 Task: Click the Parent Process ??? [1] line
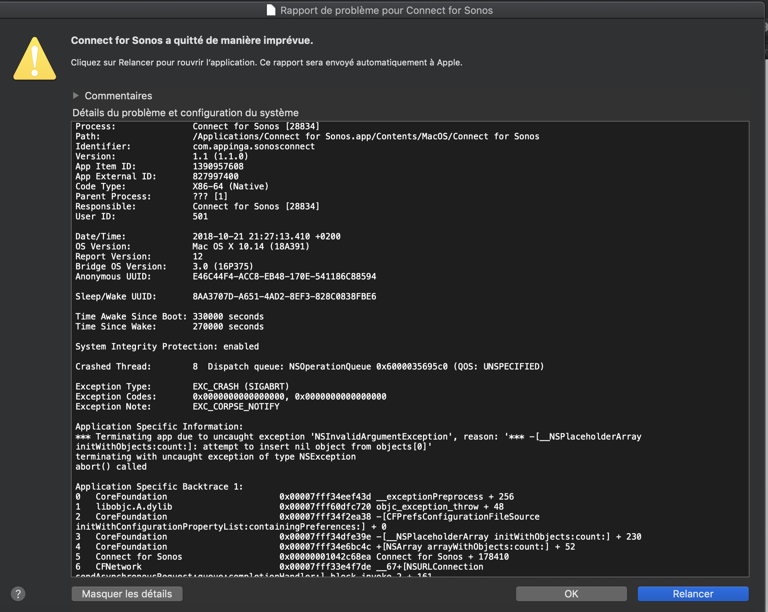tap(151, 196)
